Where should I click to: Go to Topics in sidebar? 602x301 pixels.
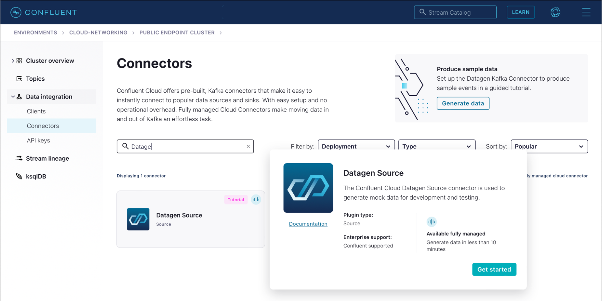tap(35, 79)
